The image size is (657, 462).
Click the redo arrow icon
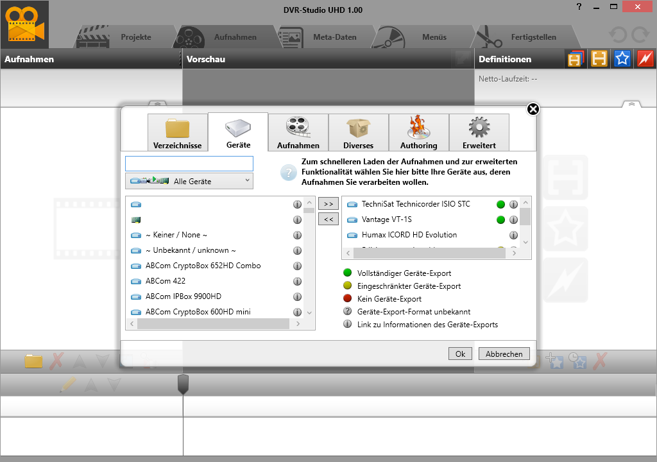click(x=640, y=35)
